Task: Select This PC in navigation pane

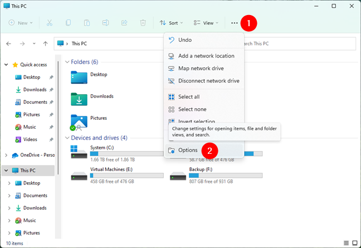Action: pos(28,171)
